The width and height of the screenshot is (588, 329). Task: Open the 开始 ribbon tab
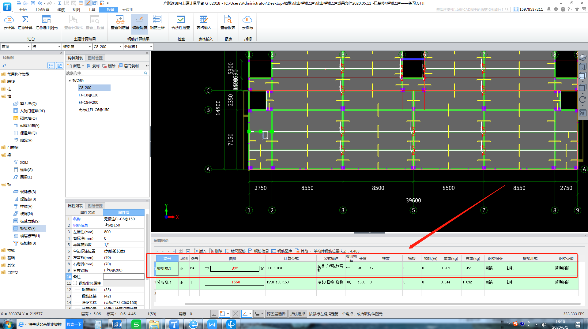pyautogui.click(x=23, y=9)
